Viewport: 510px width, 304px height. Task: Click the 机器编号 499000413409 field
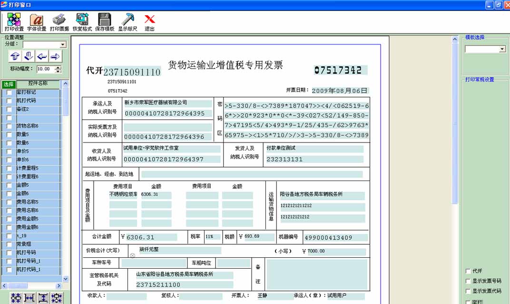pos(336,238)
